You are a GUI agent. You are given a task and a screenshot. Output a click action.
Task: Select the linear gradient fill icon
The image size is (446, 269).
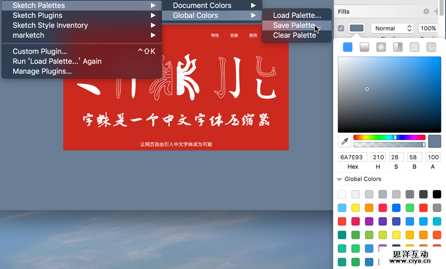tap(365, 47)
